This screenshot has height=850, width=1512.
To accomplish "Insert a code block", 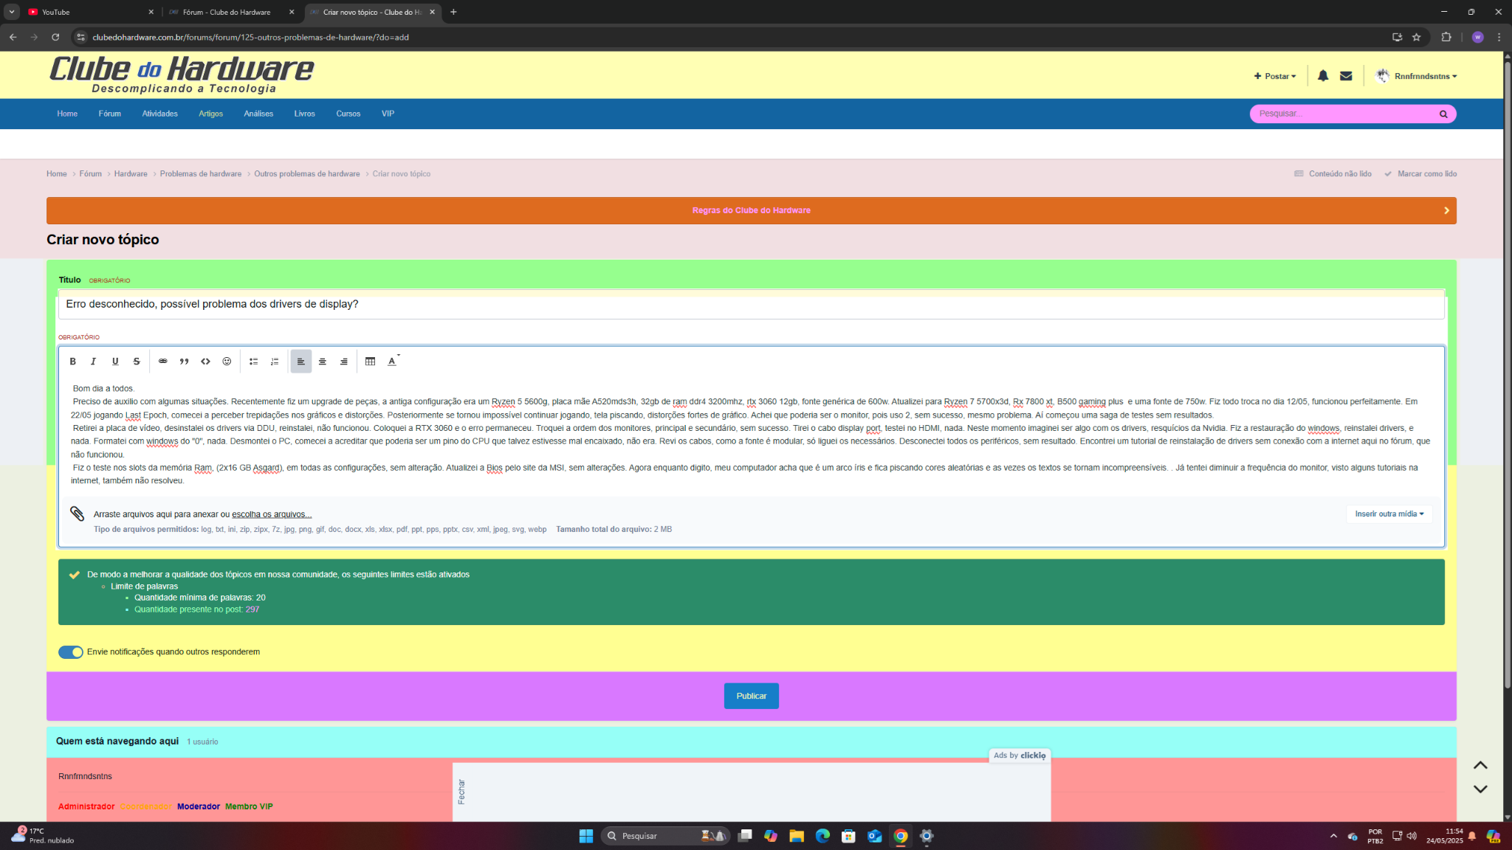I will pyautogui.click(x=205, y=362).
